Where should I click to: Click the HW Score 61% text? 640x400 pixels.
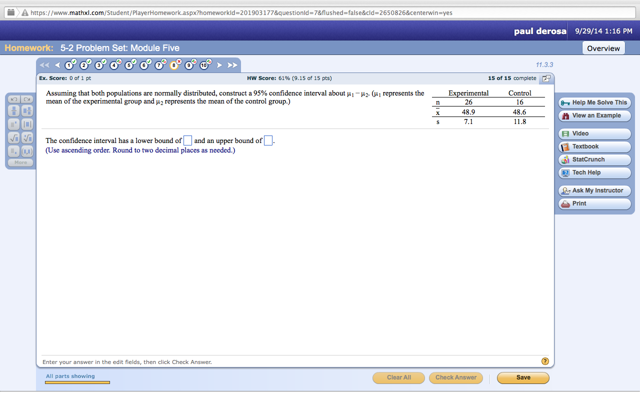pyautogui.click(x=289, y=78)
